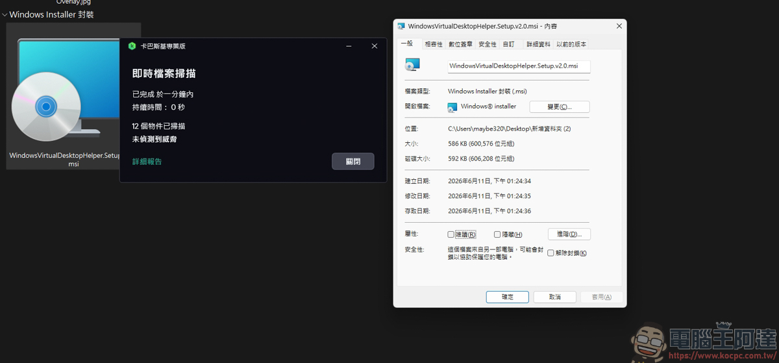Switch to the 自訂 tab
This screenshot has height=363, width=779.
pos(508,44)
